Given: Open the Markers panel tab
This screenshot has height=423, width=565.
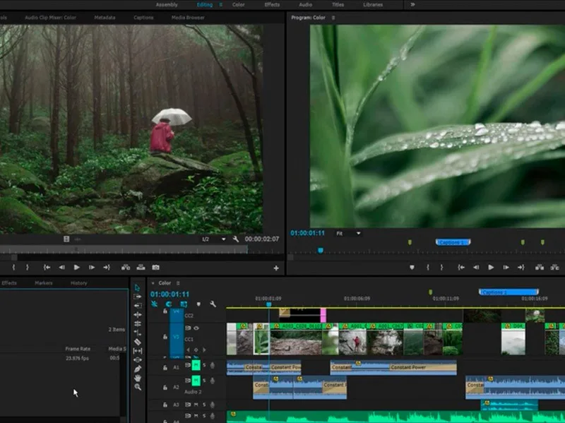Looking at the screenshot, I should pos(44,283).
